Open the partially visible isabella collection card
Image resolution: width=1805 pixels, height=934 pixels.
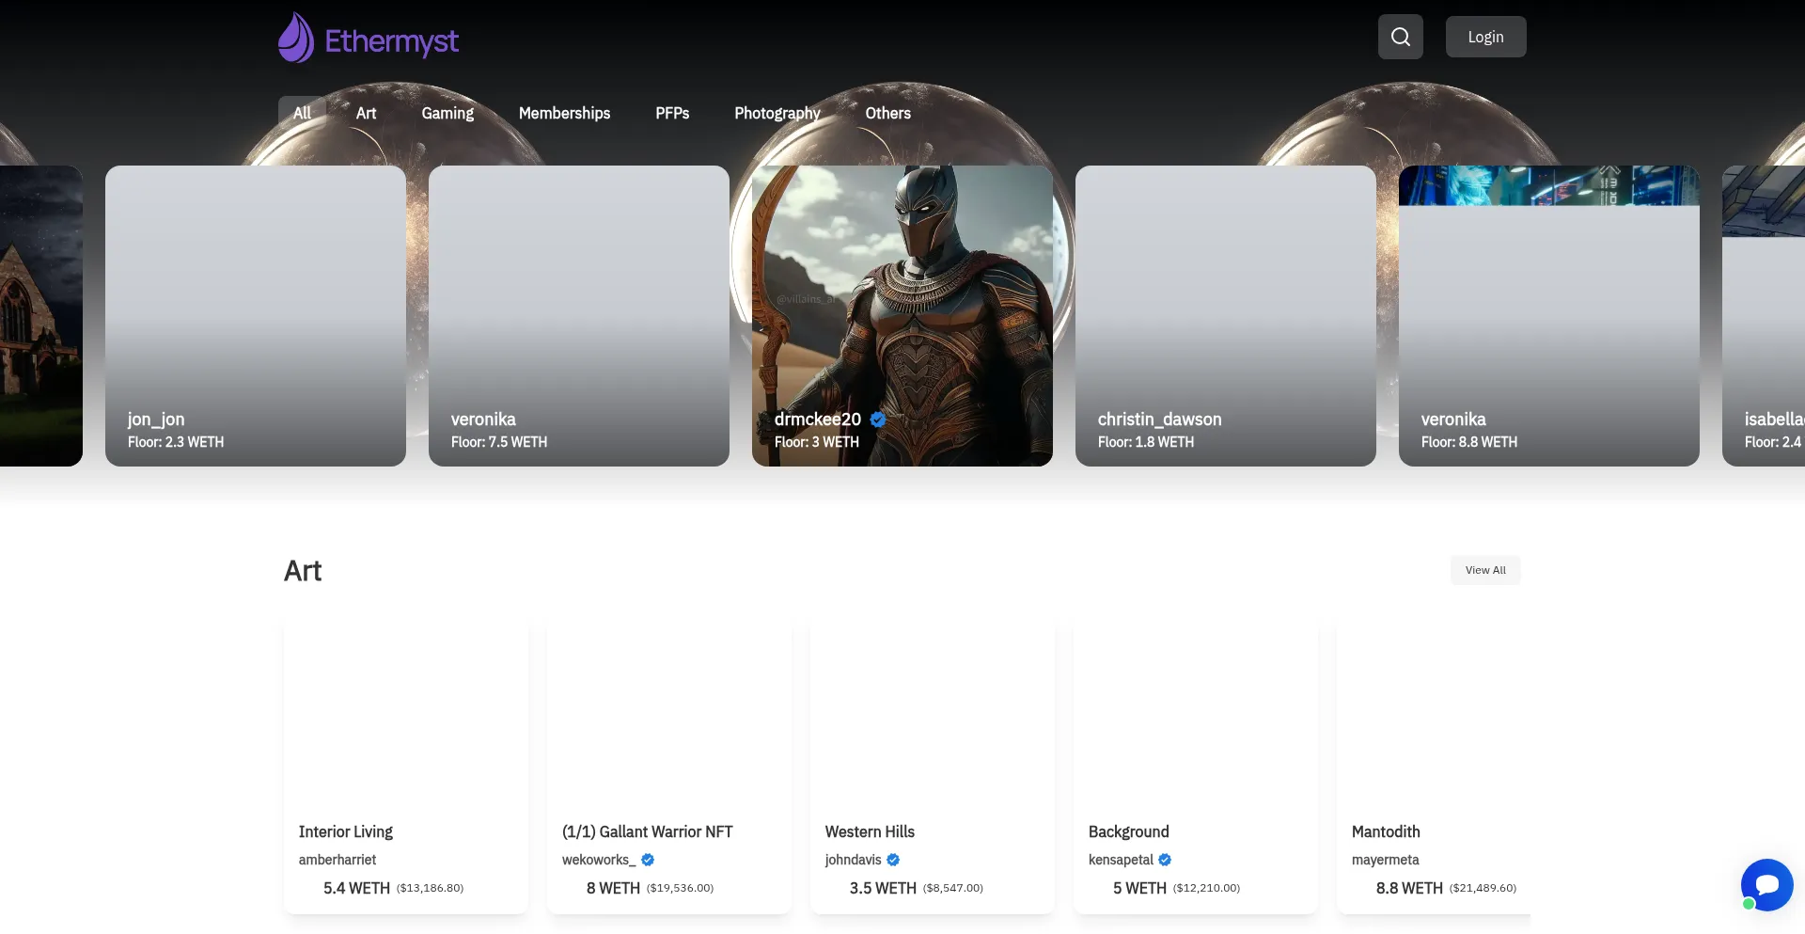click(1764, 316)
